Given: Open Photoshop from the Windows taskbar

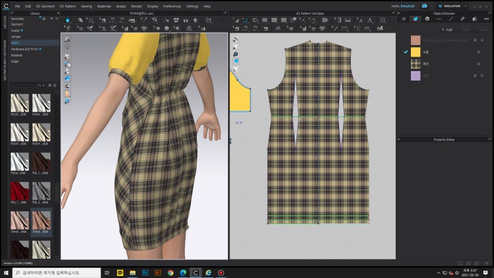Looking at the screenshot, I should [x=144, y=273].
